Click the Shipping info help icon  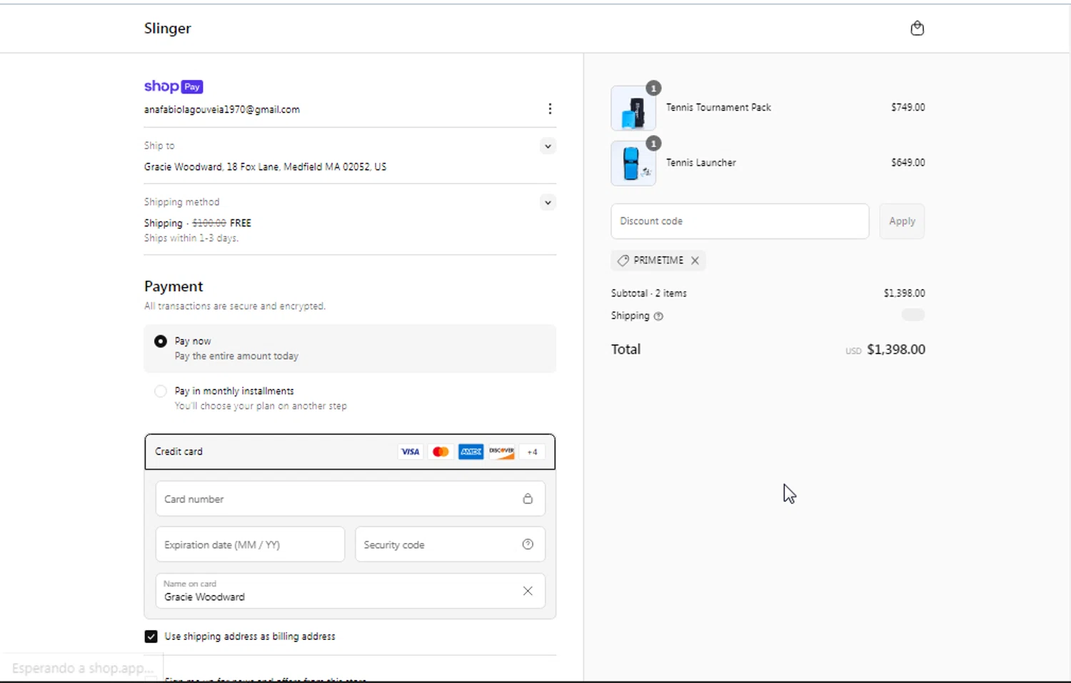click(658, 316)
